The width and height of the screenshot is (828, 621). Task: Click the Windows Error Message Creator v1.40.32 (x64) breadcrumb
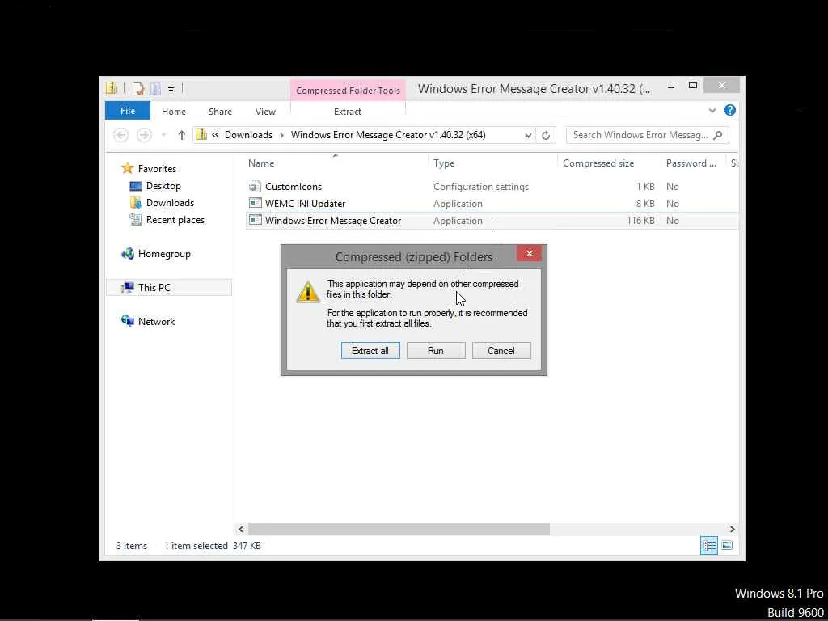point(388,135)
